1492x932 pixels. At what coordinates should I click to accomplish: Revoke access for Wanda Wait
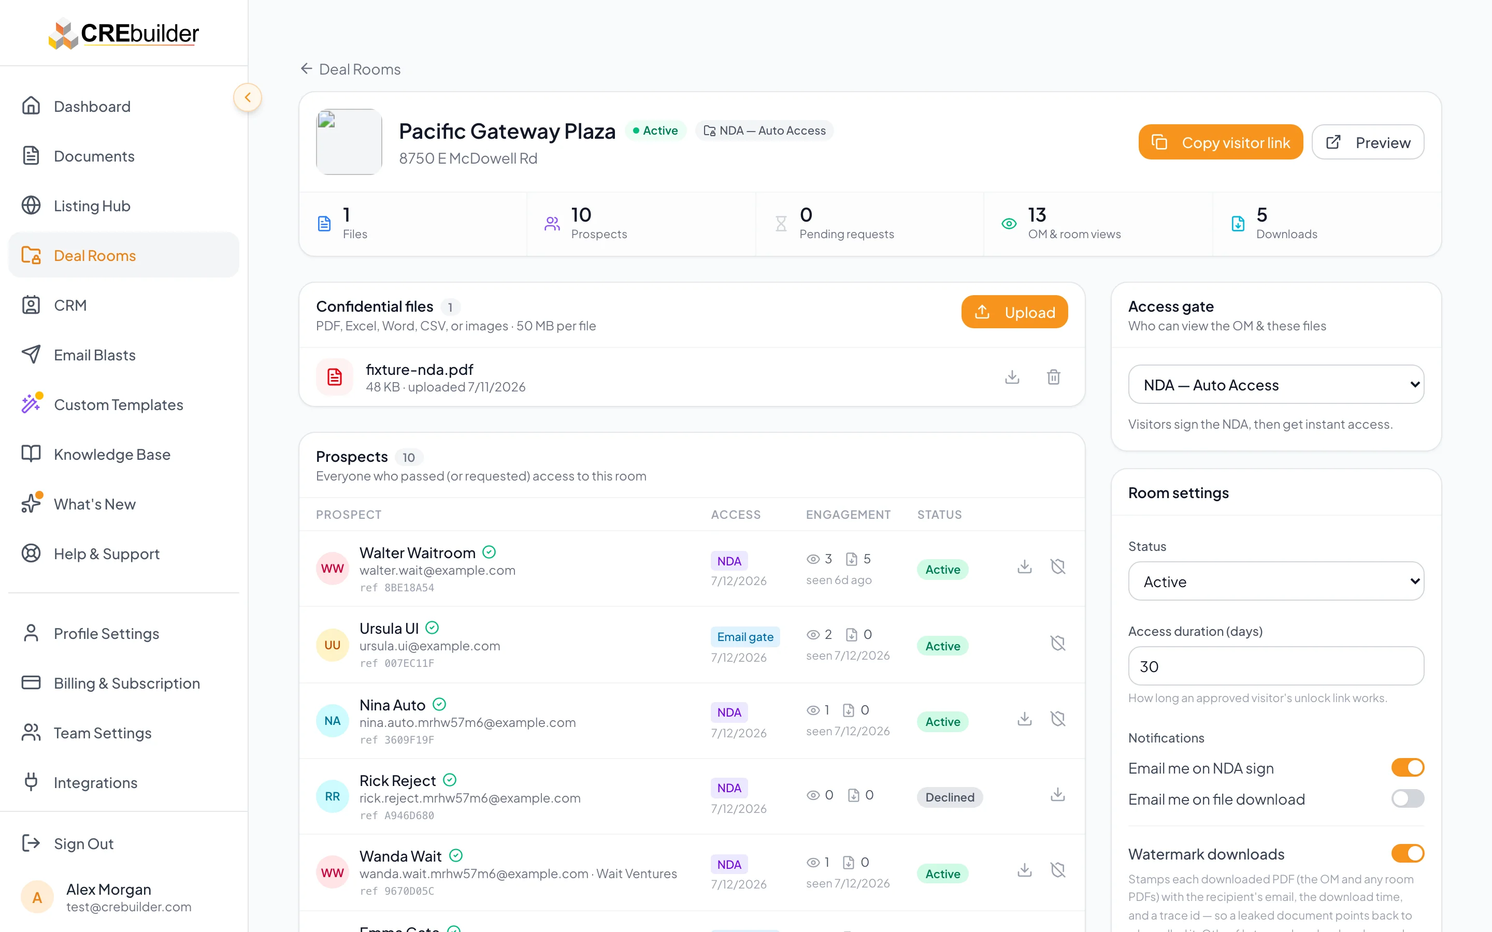click(1057, 870)
